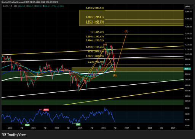Click the 80.00 RSI axis value
The image size is (195, 139).
click(187, 108)
